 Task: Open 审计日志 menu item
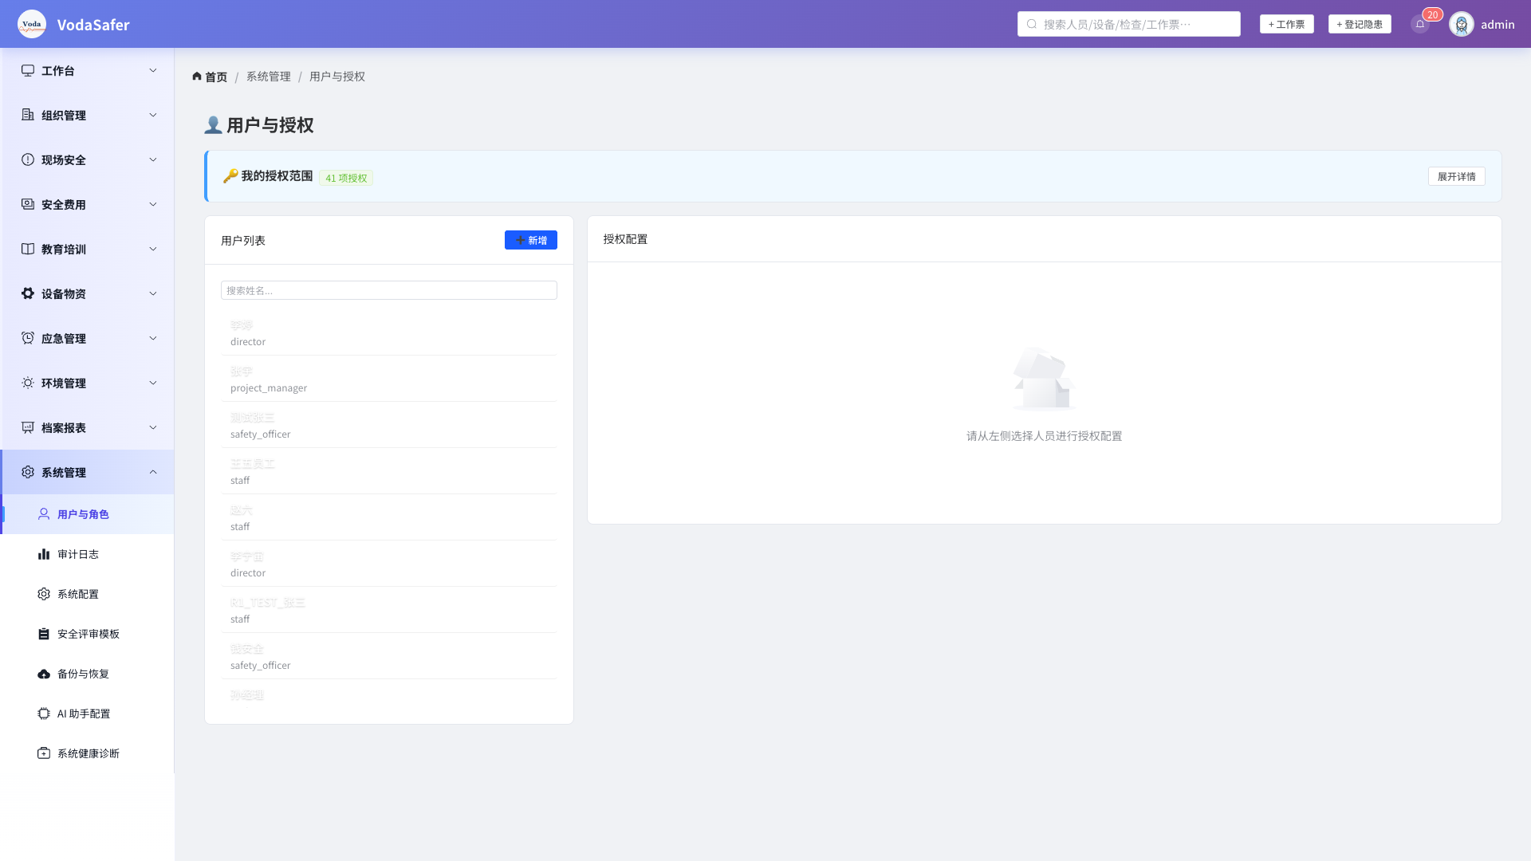click(87, 554)
